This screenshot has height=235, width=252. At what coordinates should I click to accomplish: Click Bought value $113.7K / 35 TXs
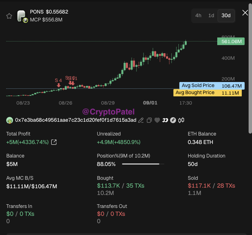[x=121, y=186]
